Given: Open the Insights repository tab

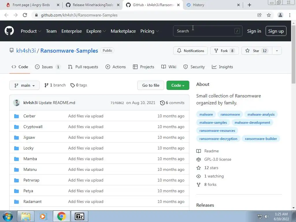Looking at the screenshot, I should pos(222,67).
